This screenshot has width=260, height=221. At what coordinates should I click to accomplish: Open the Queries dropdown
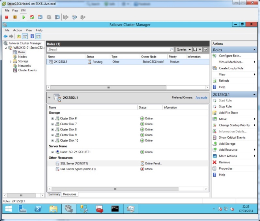pyautogui.click(x=184, y=49)
